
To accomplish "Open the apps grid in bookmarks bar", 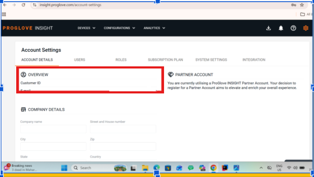I will click(4, 14).
